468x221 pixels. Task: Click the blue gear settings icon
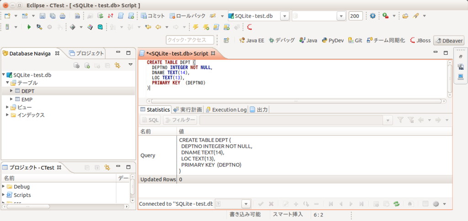pos(372,16)
